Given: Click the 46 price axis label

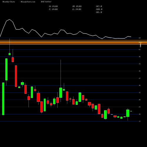Looking at the screenshot, I should point(140,71).
